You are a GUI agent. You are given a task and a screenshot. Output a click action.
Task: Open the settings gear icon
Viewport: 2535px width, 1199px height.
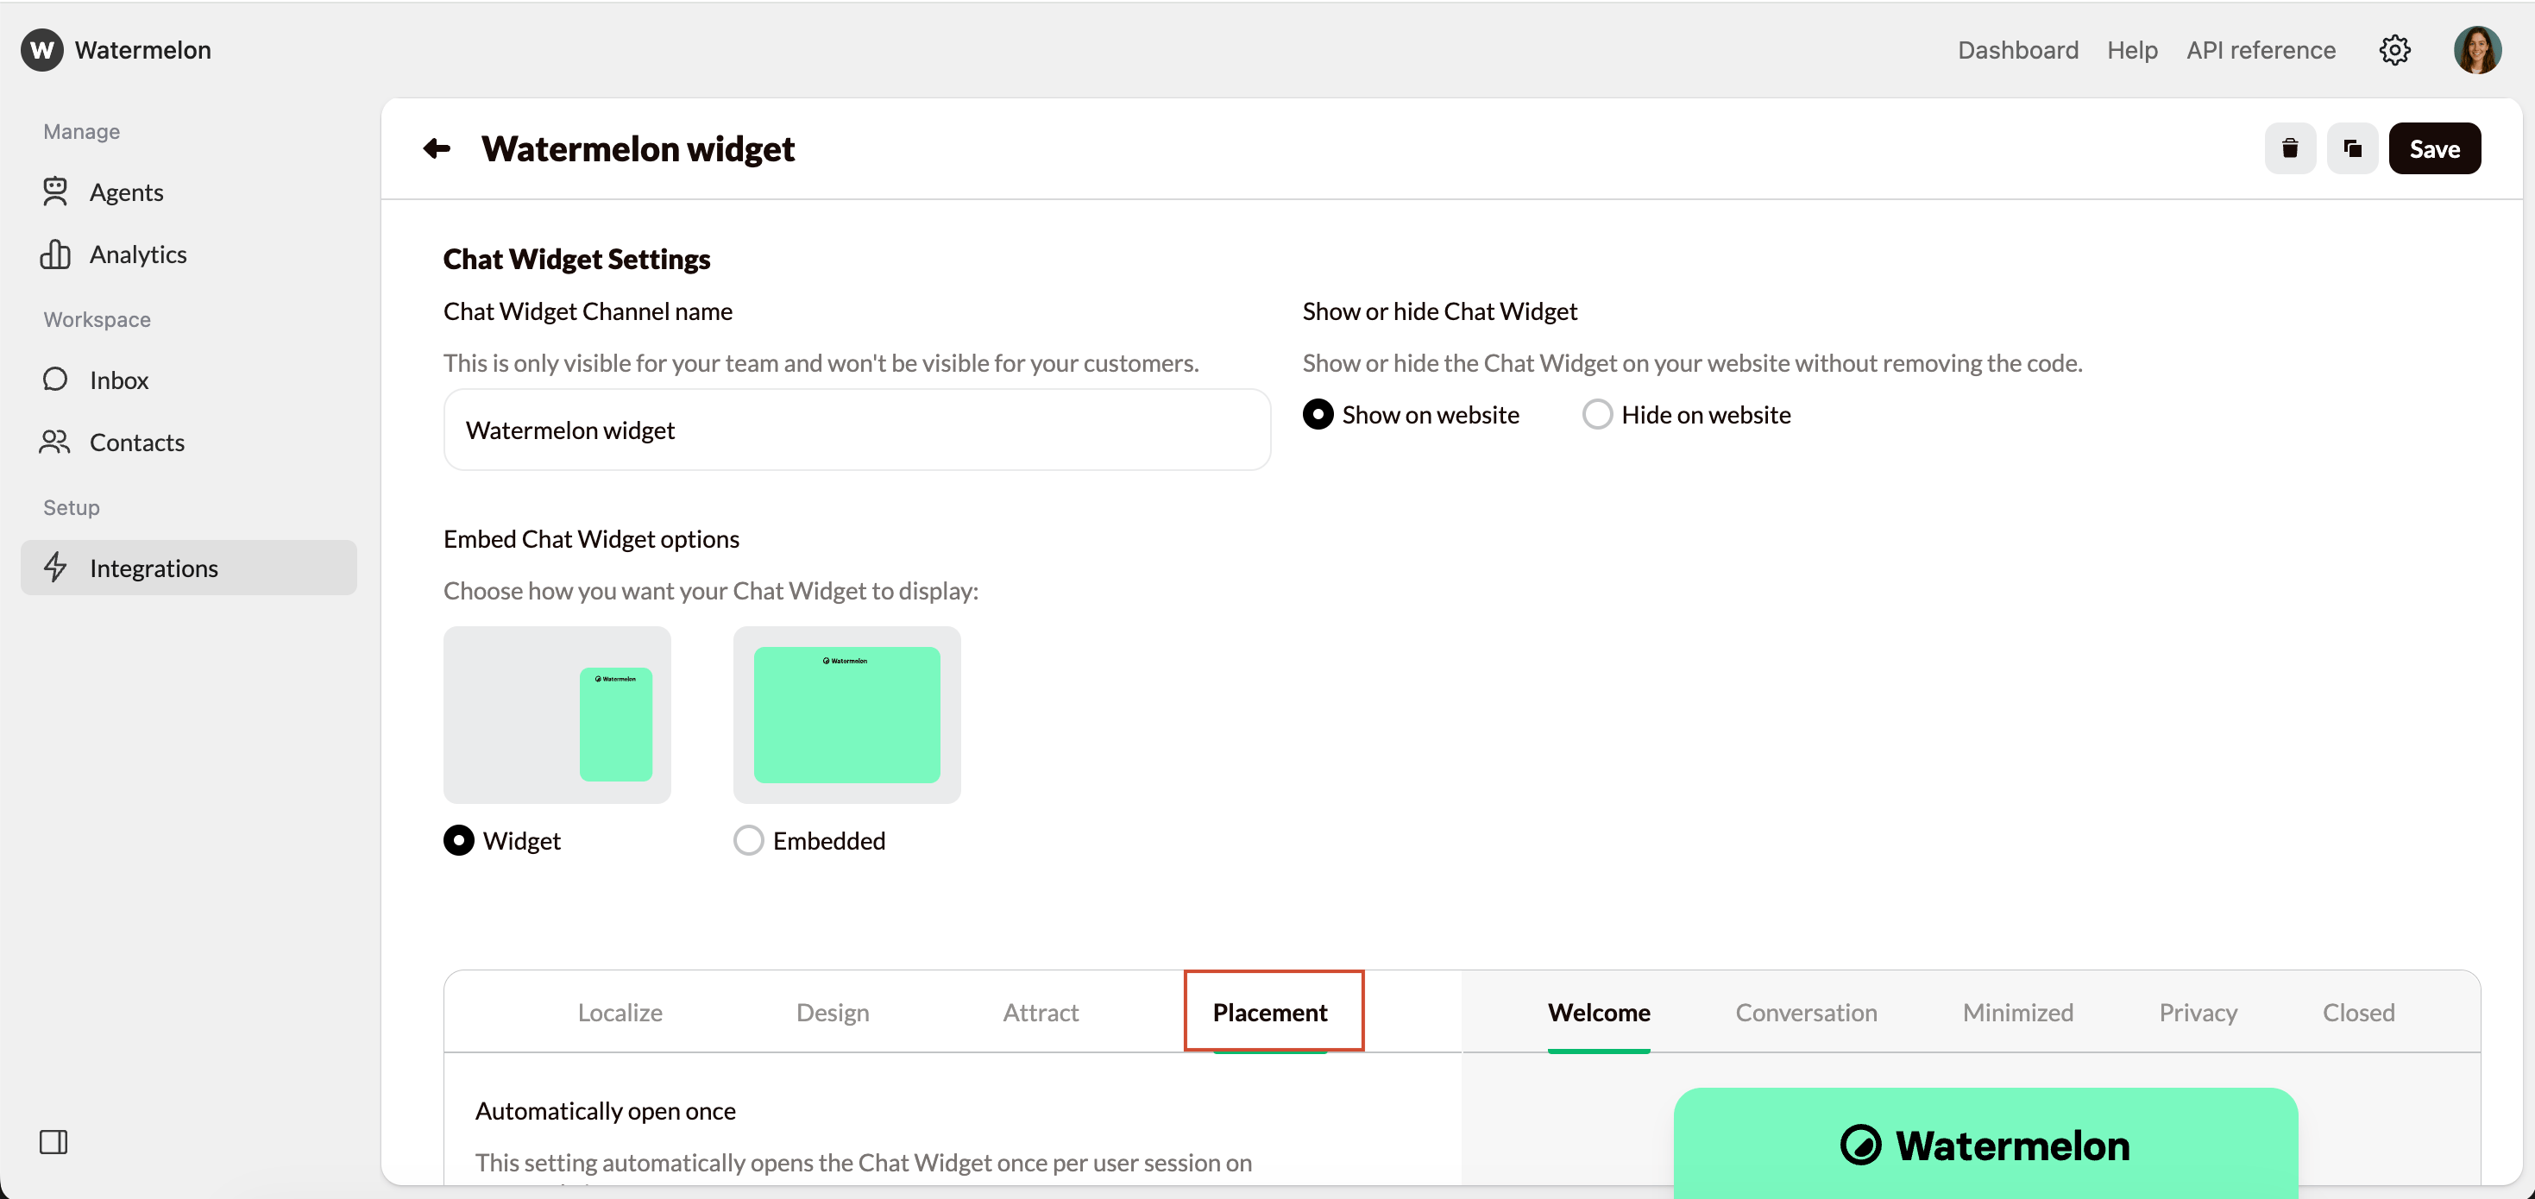pyautogui.click(x=2394, y=49)
